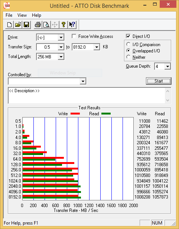The width and height of the screenshot is (179, 229).
Task: Open the File menu
Action: tap(9, 15)
